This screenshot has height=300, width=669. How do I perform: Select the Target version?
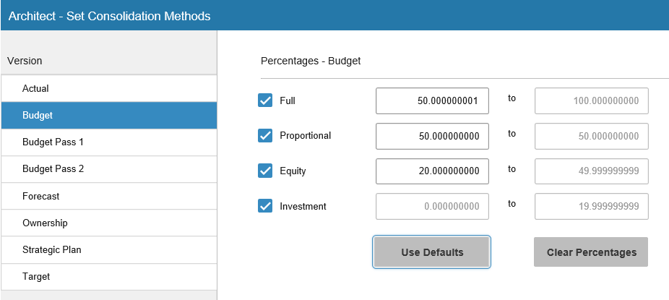(x=108, y=276)
